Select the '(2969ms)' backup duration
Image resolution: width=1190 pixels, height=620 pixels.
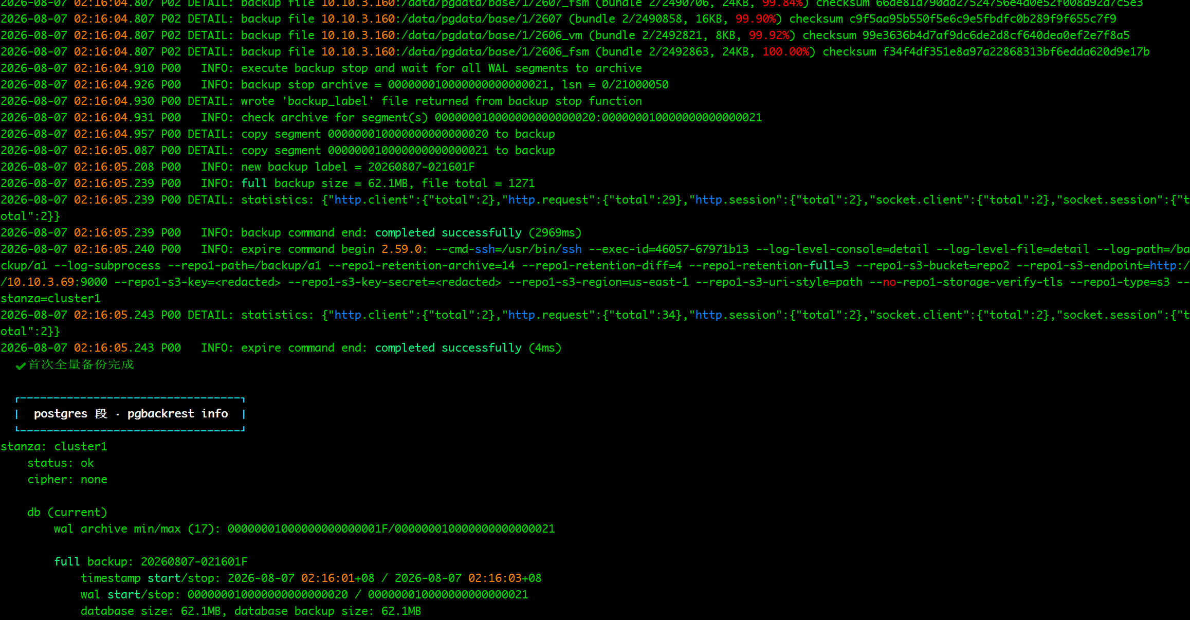point(555,233)
